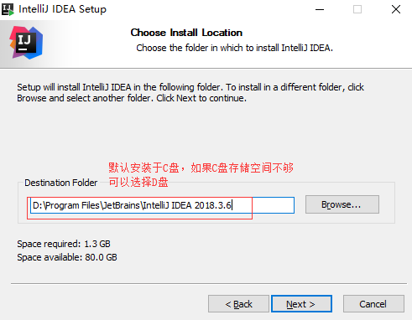Click the IntelliJ IDEA setup title bar icon

tap(8, 9)
